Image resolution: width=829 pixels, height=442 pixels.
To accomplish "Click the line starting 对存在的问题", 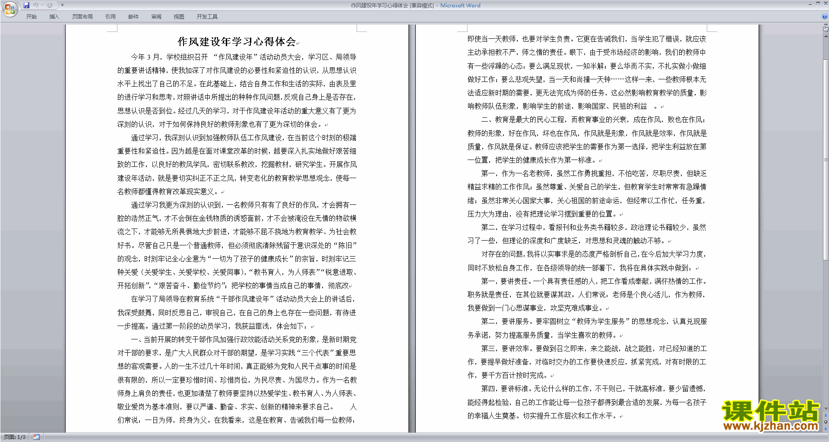I will [594, 254].
